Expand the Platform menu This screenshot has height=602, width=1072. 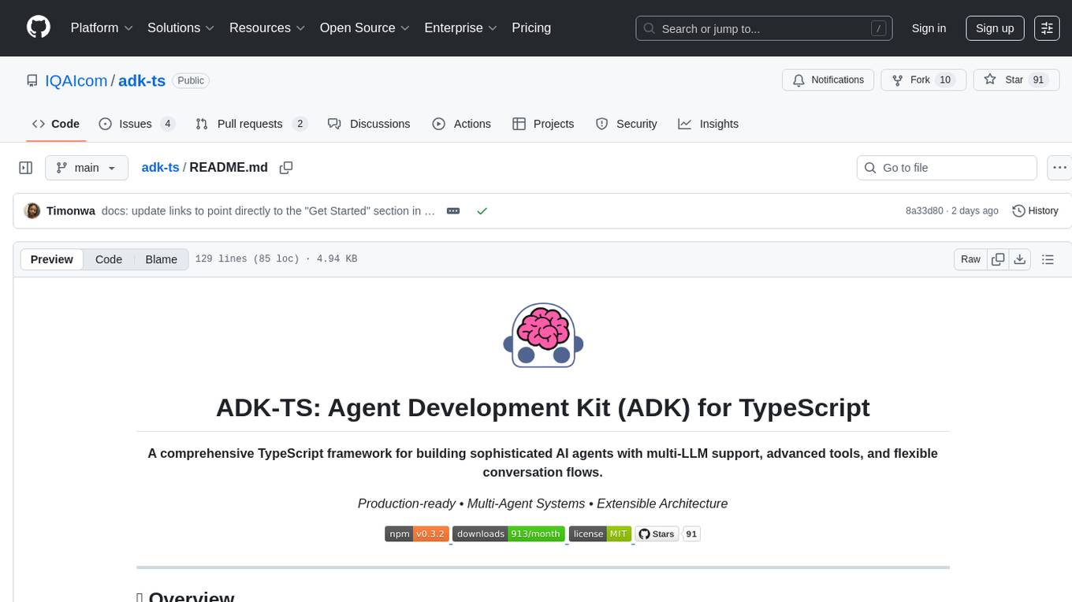[102, 28]
